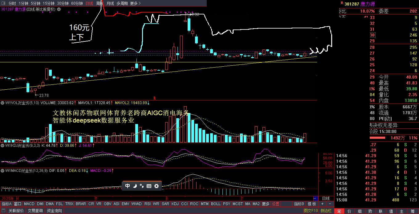The width and height of the screenshot is (419, 214).
Task: Select the 月线 monthly chart tab
Action: click(110, 3)
